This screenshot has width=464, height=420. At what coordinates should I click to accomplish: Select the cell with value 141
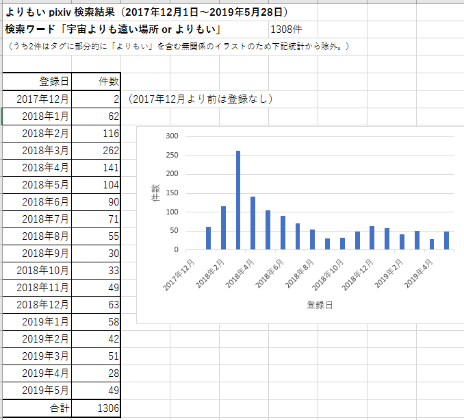(96, 168)
